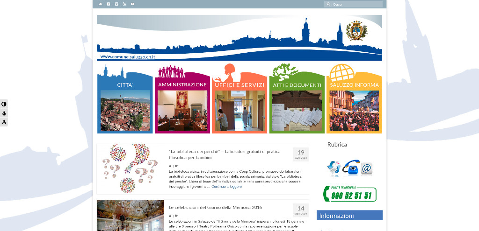Viewport: 479px width, 231px height.
Task: Open Giorno della Memoria 2016 article title
Action: [x=215, y=208]
